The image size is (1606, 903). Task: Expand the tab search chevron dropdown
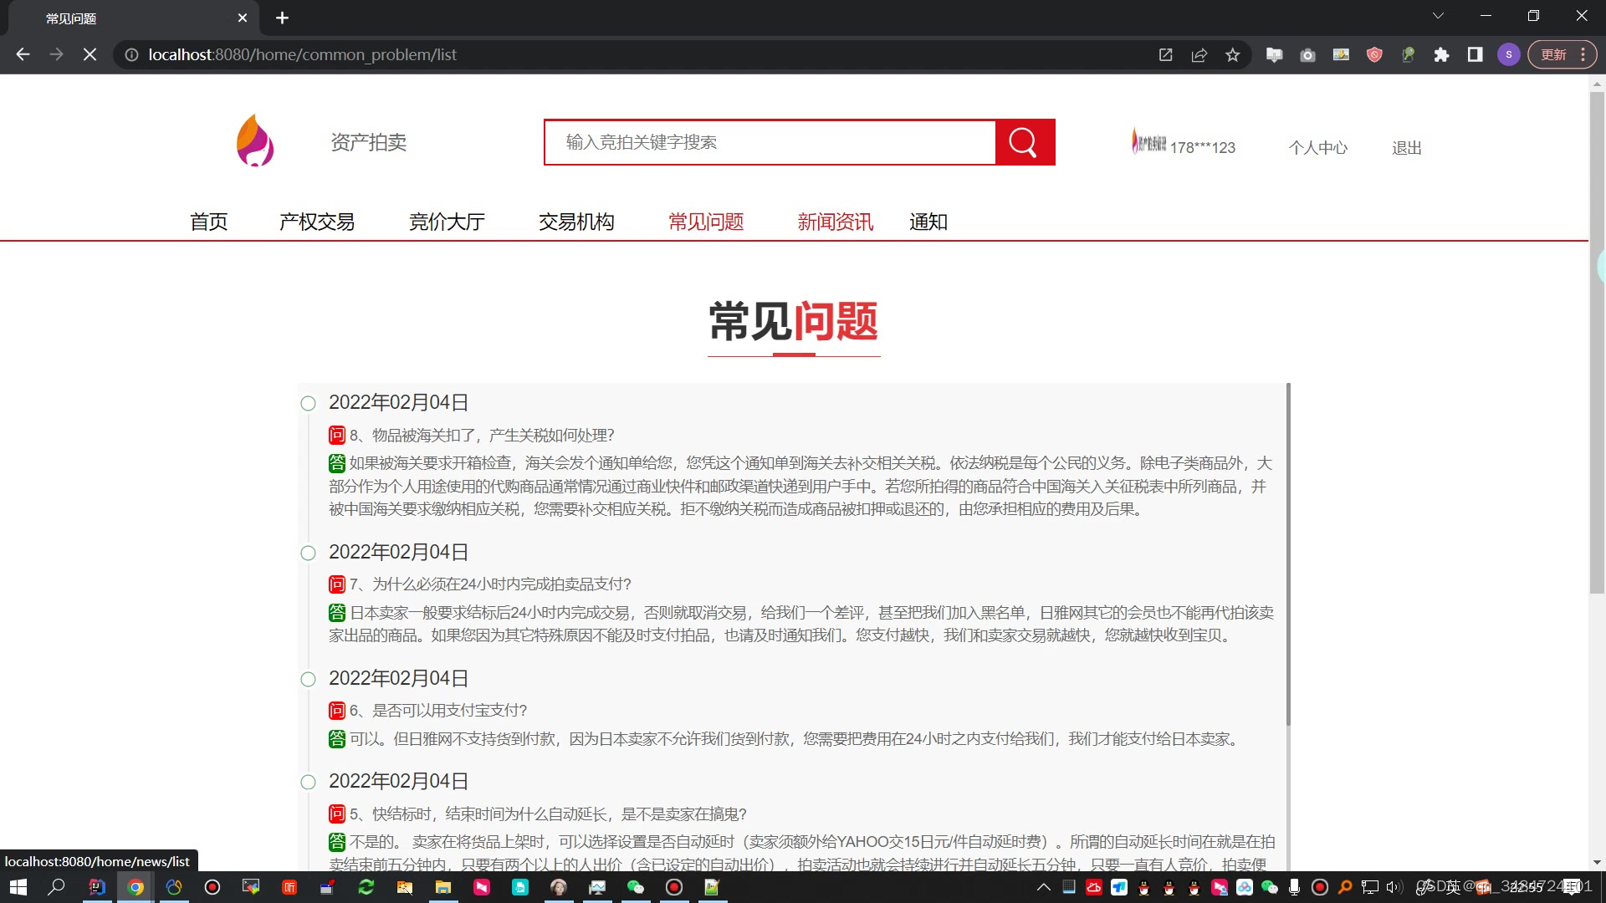1438,16
